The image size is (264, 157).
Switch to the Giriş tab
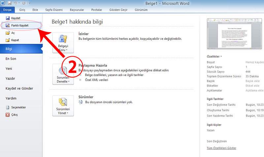click(22, 10)
